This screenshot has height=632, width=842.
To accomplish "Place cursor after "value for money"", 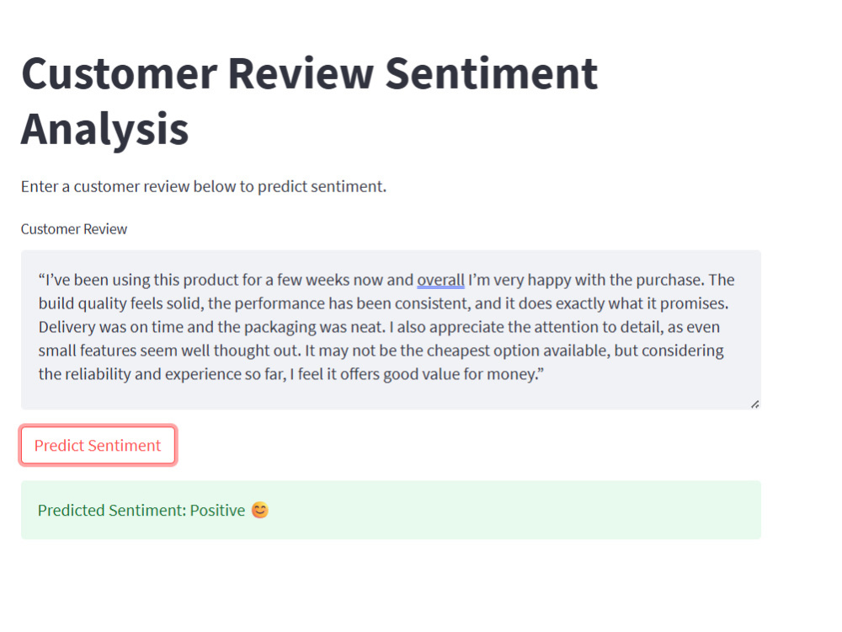I will click(538, 374).
